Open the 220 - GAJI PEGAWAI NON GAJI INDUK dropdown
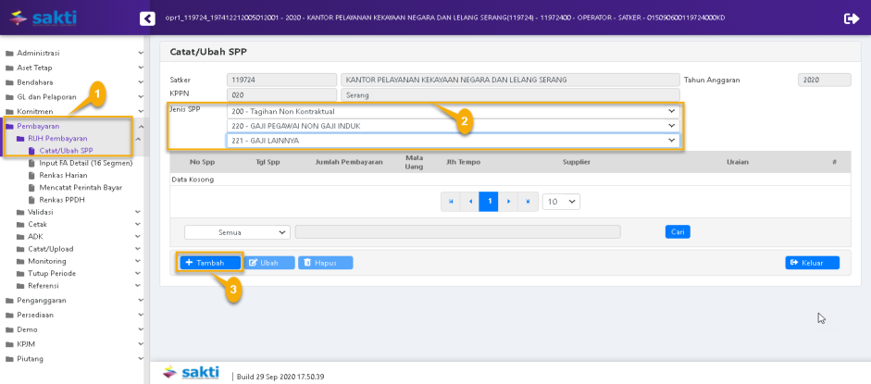Screen dimensions: 871x384 (x=453, y=126)
